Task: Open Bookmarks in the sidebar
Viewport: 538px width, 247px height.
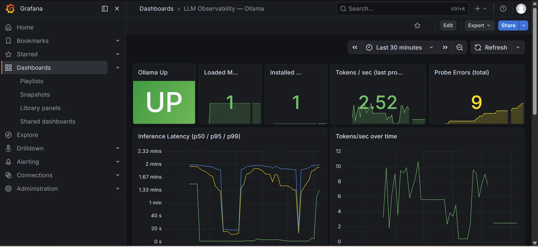Action: click(x=33, y=41)
